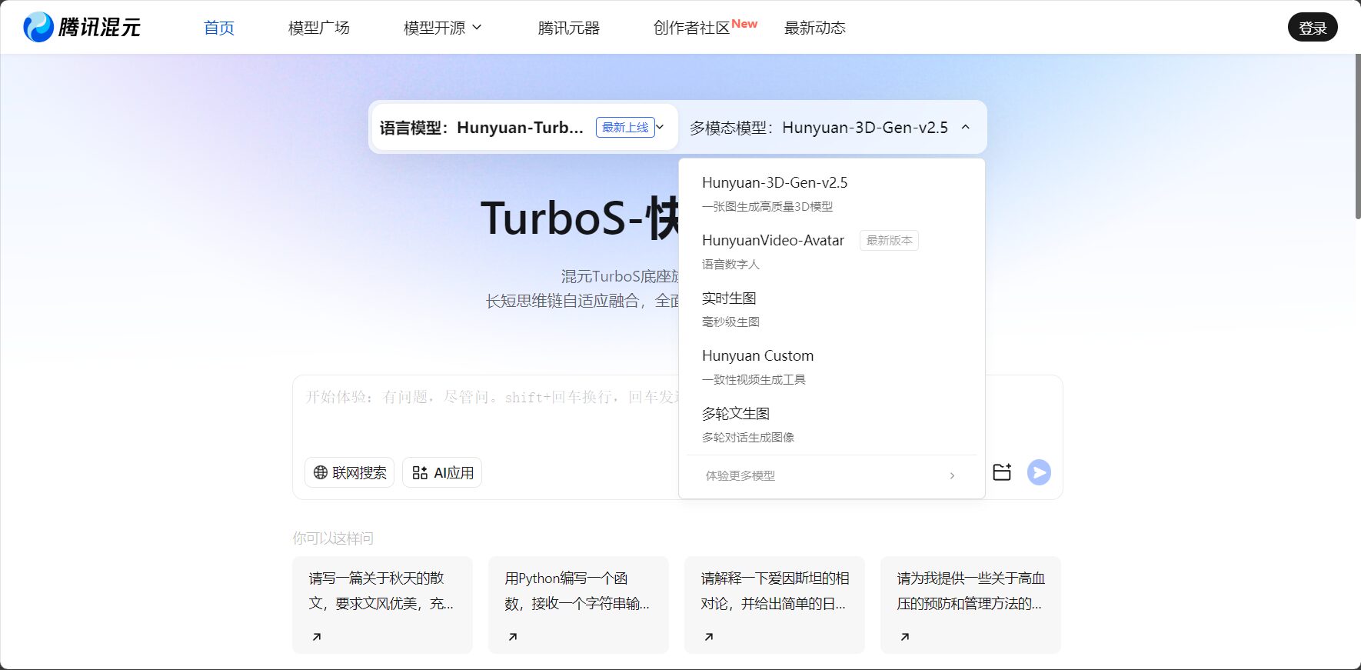Image resolution: width=1361 pixels, height=670 pixels.
Task: Click the 一张图生成高质量3D模型 description
Action: (x=767, y=206)
